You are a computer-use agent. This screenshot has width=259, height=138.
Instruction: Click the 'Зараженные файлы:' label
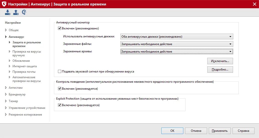click(77, 44)
